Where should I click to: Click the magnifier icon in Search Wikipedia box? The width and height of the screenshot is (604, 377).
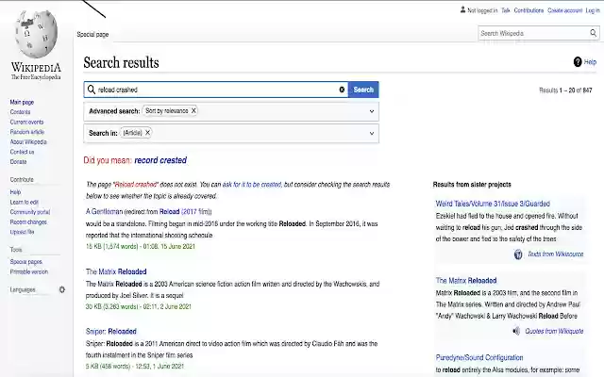594,33
